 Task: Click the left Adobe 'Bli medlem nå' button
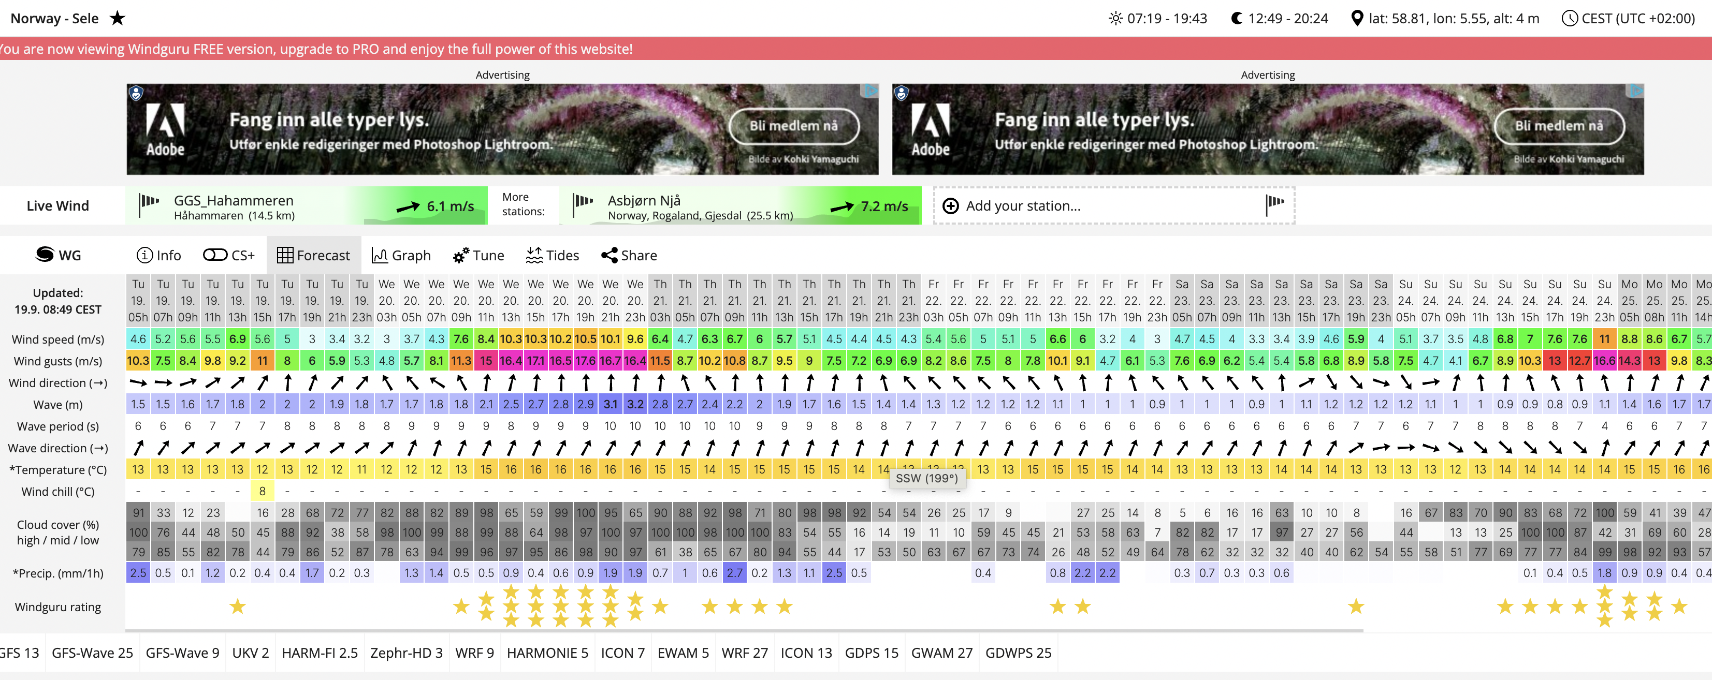coord(793,126)
